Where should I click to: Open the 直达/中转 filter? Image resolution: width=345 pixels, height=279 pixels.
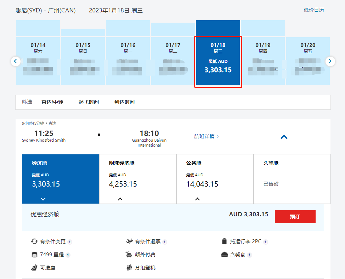click(x=52, y=102)
